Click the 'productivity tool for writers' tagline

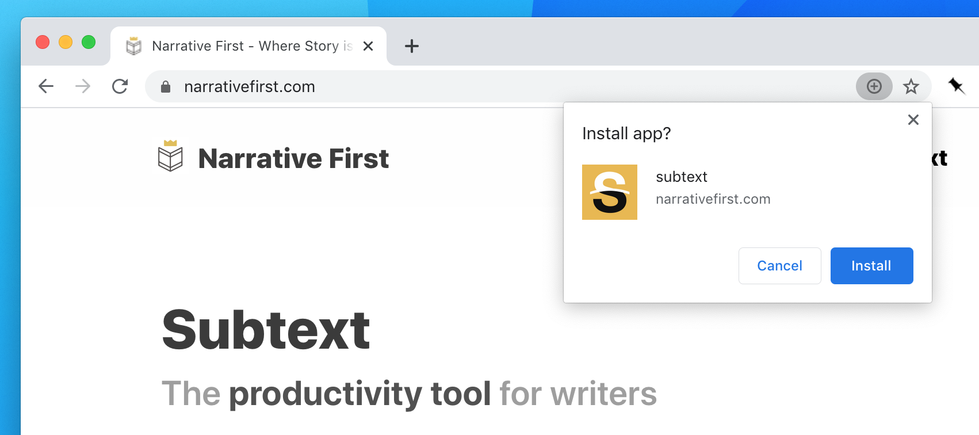pos(410,394)
